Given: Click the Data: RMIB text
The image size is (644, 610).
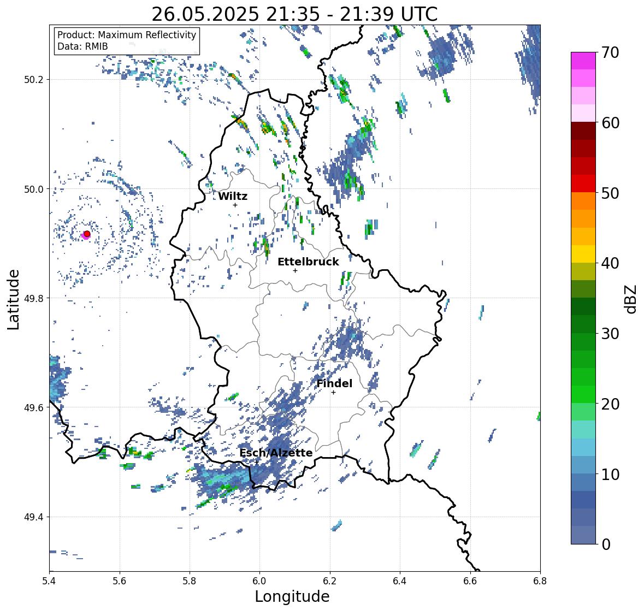Looking at the screenshot, I should click(82, 46).
